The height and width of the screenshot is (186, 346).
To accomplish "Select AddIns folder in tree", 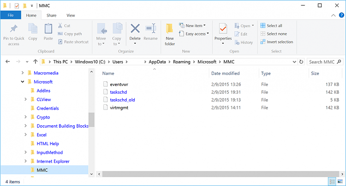I will pos(43,90).
